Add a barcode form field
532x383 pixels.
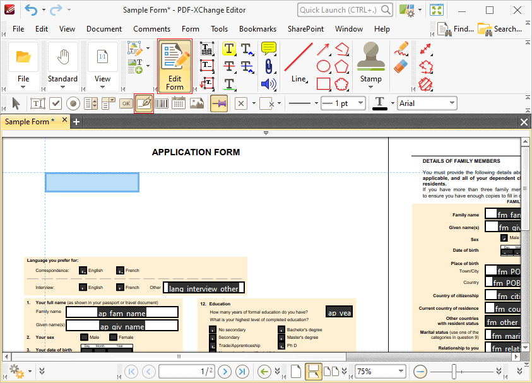(162, 103)
